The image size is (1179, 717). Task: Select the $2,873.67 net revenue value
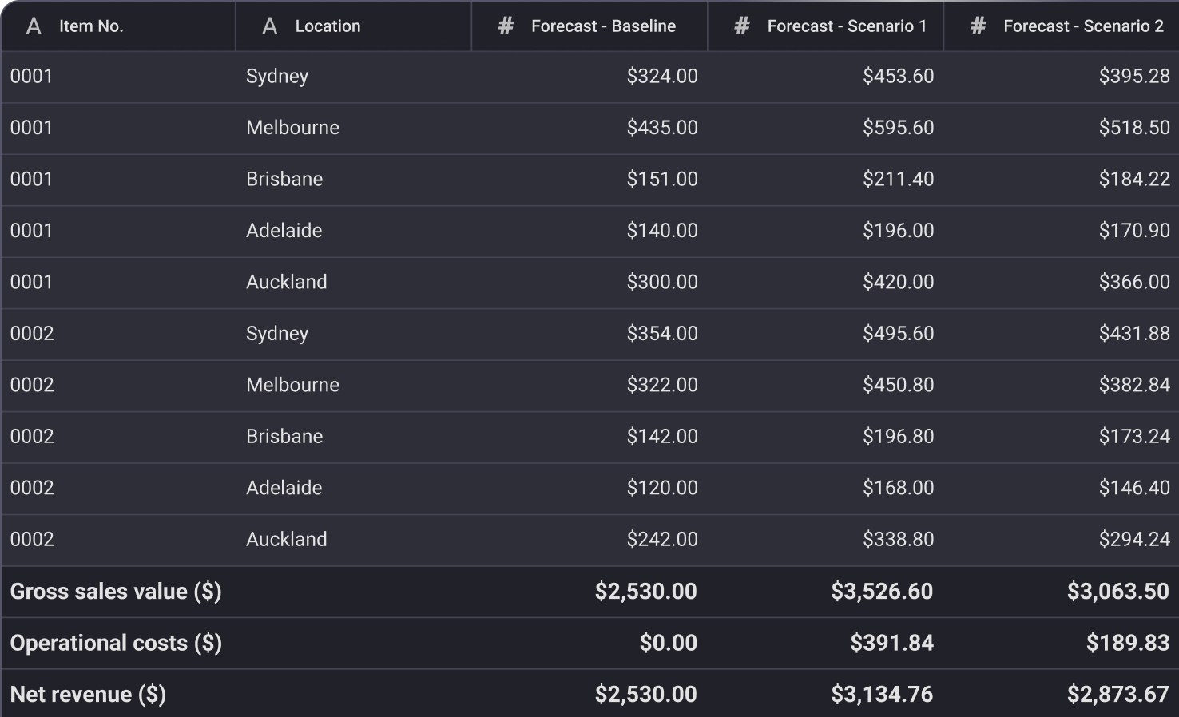point(1118,695)
